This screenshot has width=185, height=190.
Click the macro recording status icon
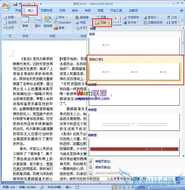click(77, 187)
